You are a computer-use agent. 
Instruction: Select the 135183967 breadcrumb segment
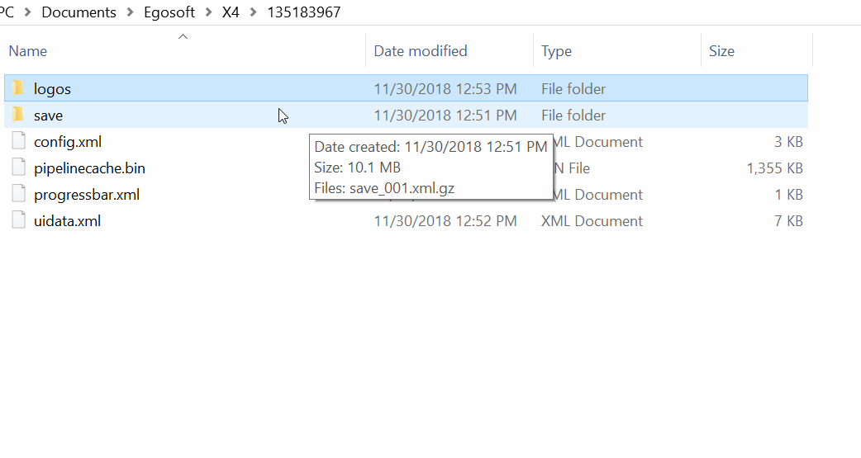point(303,12)
